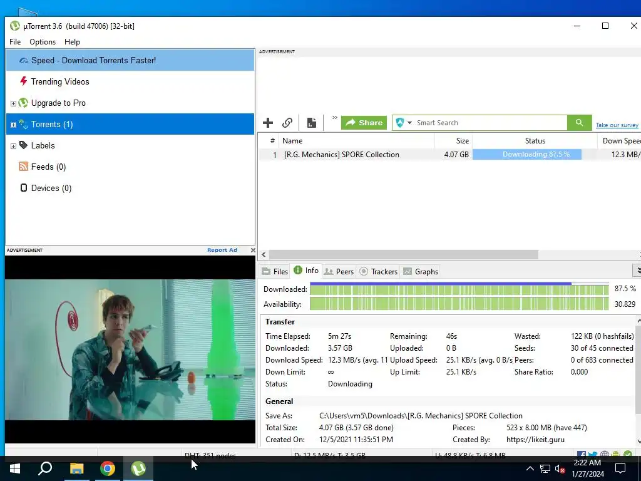641x481 pixels.
Task: Click the Speed gauge icon in sidebar
Action: tap(24, 60)
